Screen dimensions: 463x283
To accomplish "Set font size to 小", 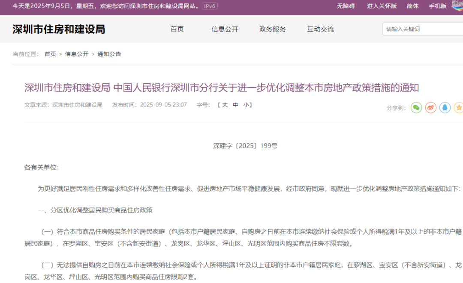I will pos(246,105).
